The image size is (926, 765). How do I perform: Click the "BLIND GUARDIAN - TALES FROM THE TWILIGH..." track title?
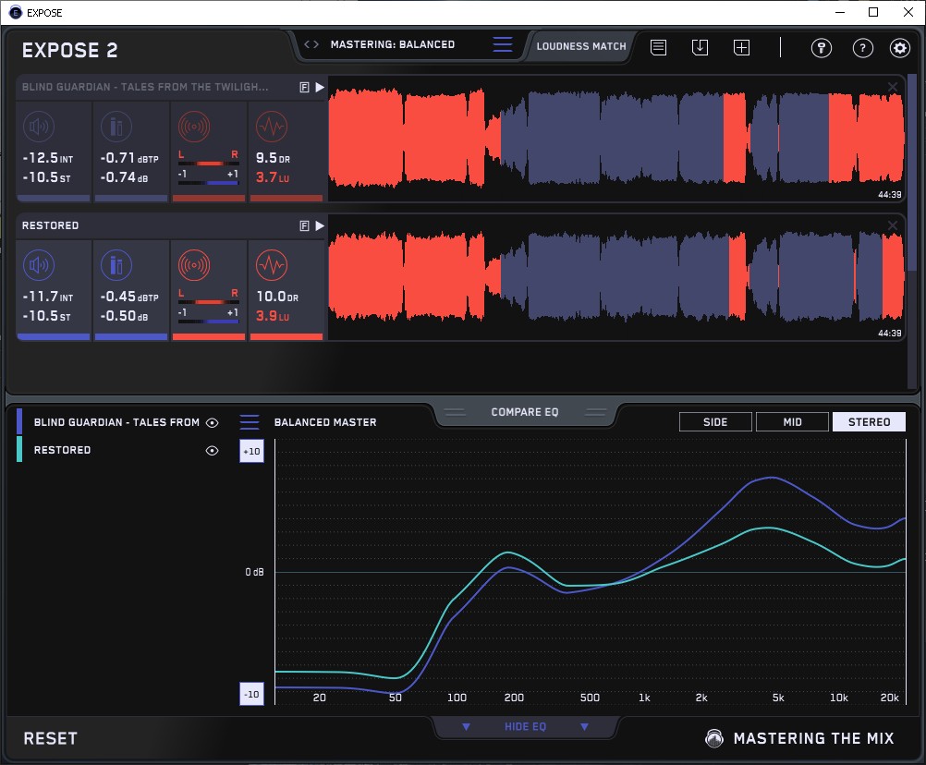(145, 87)
